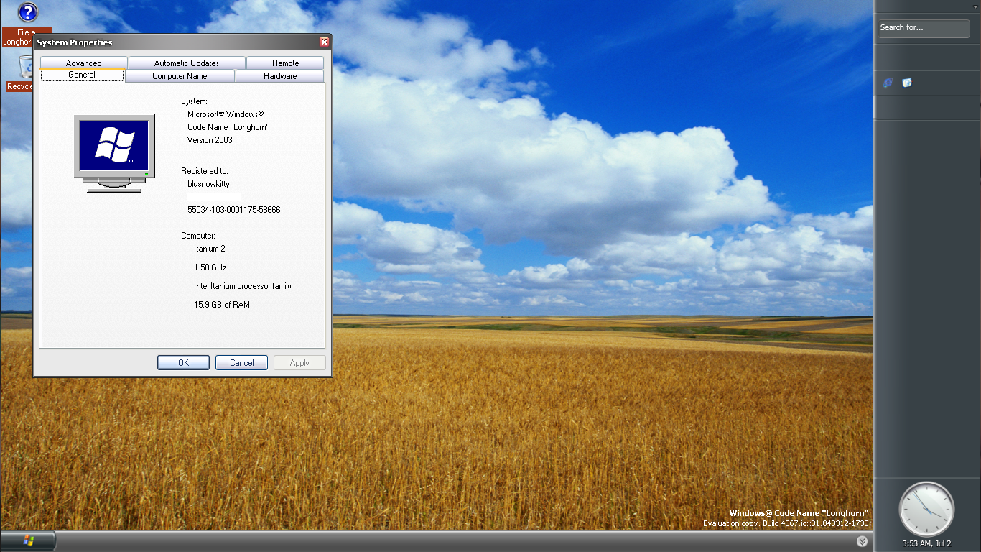This screenshot has height=552, width=981.
Task: Close the System Properties window
Action: coord(325,42)
